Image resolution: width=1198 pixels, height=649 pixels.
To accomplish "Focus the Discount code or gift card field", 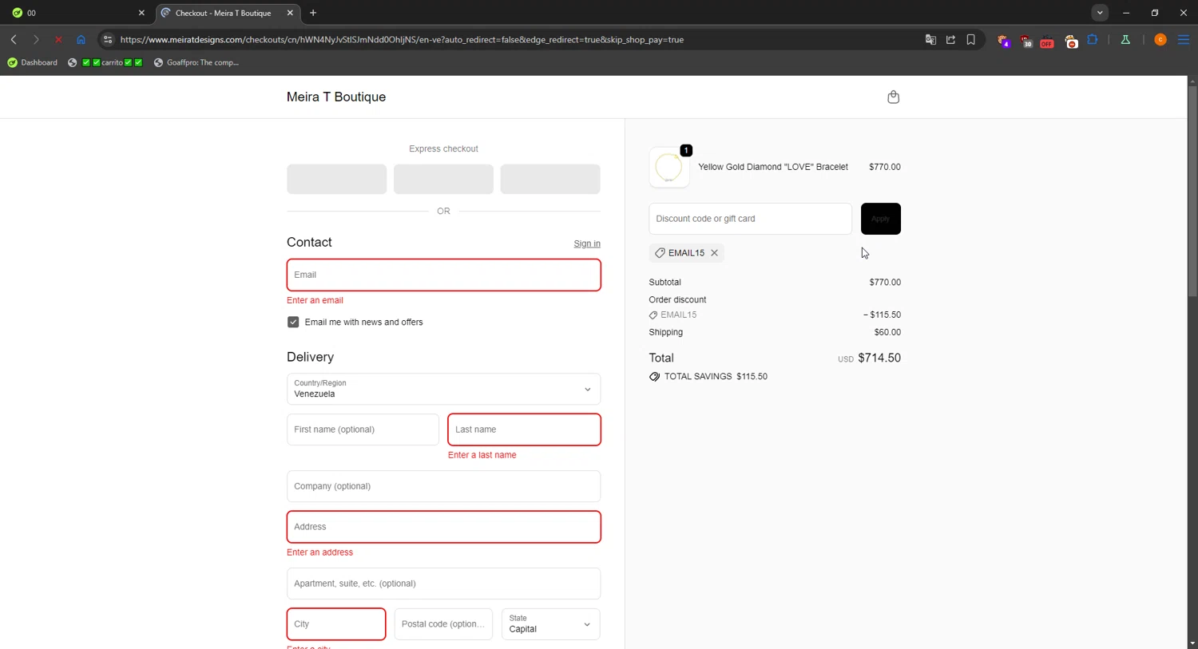I will click(750, 219).
